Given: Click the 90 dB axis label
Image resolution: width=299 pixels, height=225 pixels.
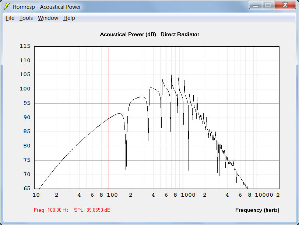Looking at the screenshot, I should (27, 117).
